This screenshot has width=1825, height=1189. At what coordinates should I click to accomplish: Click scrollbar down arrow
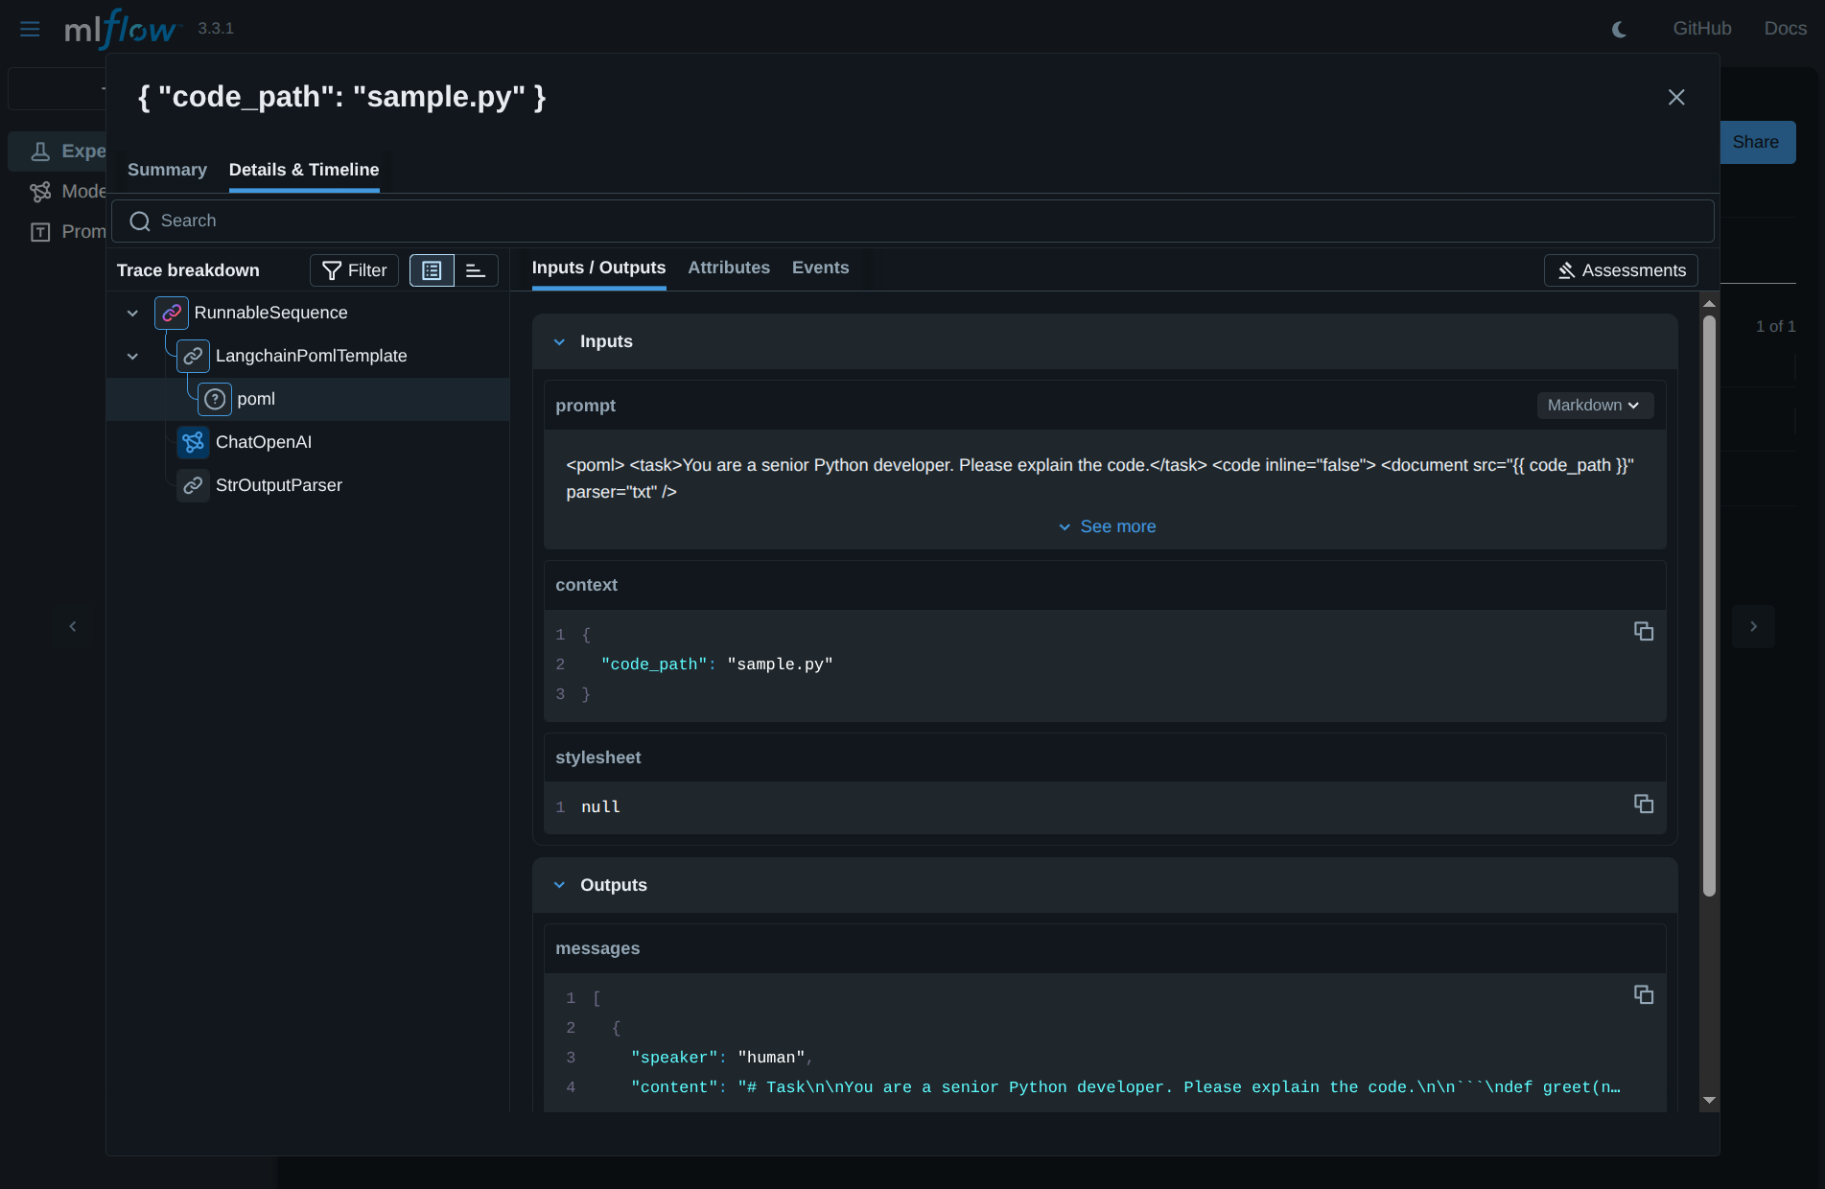pos(1709,1101)
